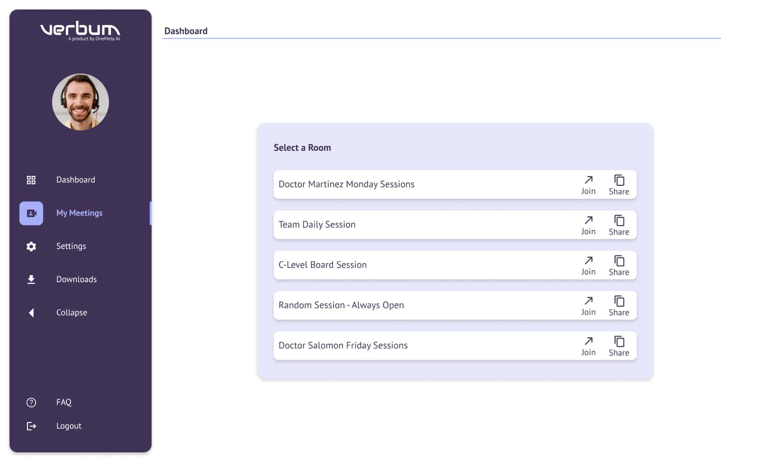Click the Collapse arrow icon
Screen dimensions: 758x468
(x=31, y=312)
